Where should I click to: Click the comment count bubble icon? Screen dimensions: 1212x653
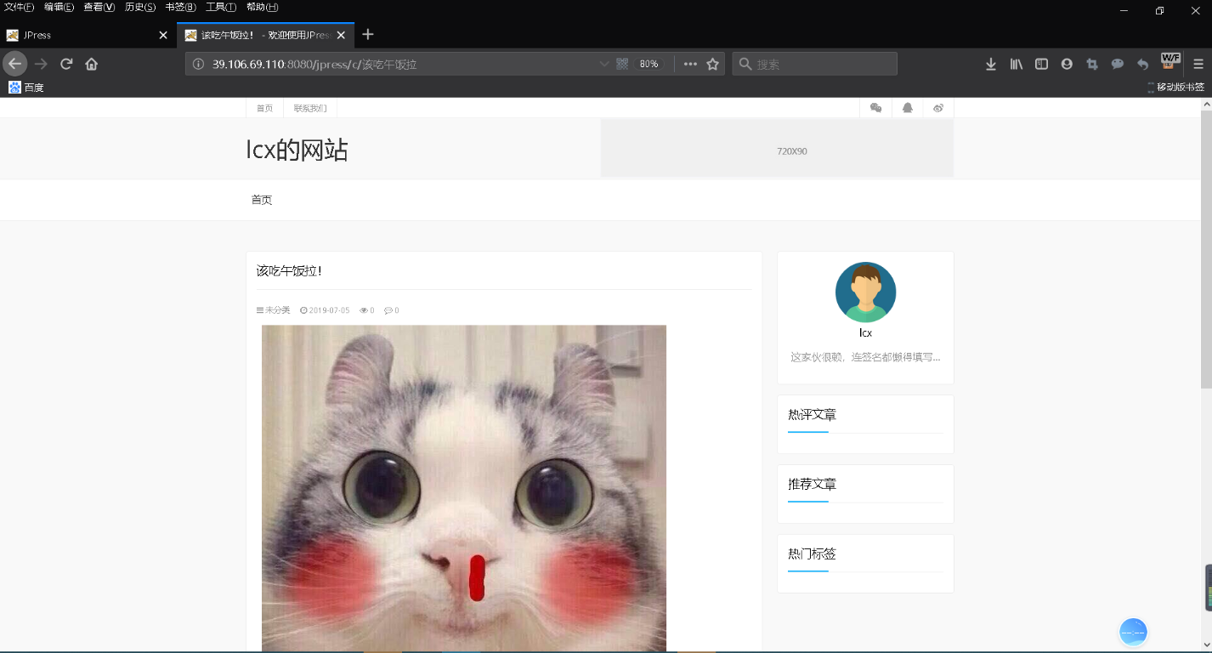coord(388,310)
